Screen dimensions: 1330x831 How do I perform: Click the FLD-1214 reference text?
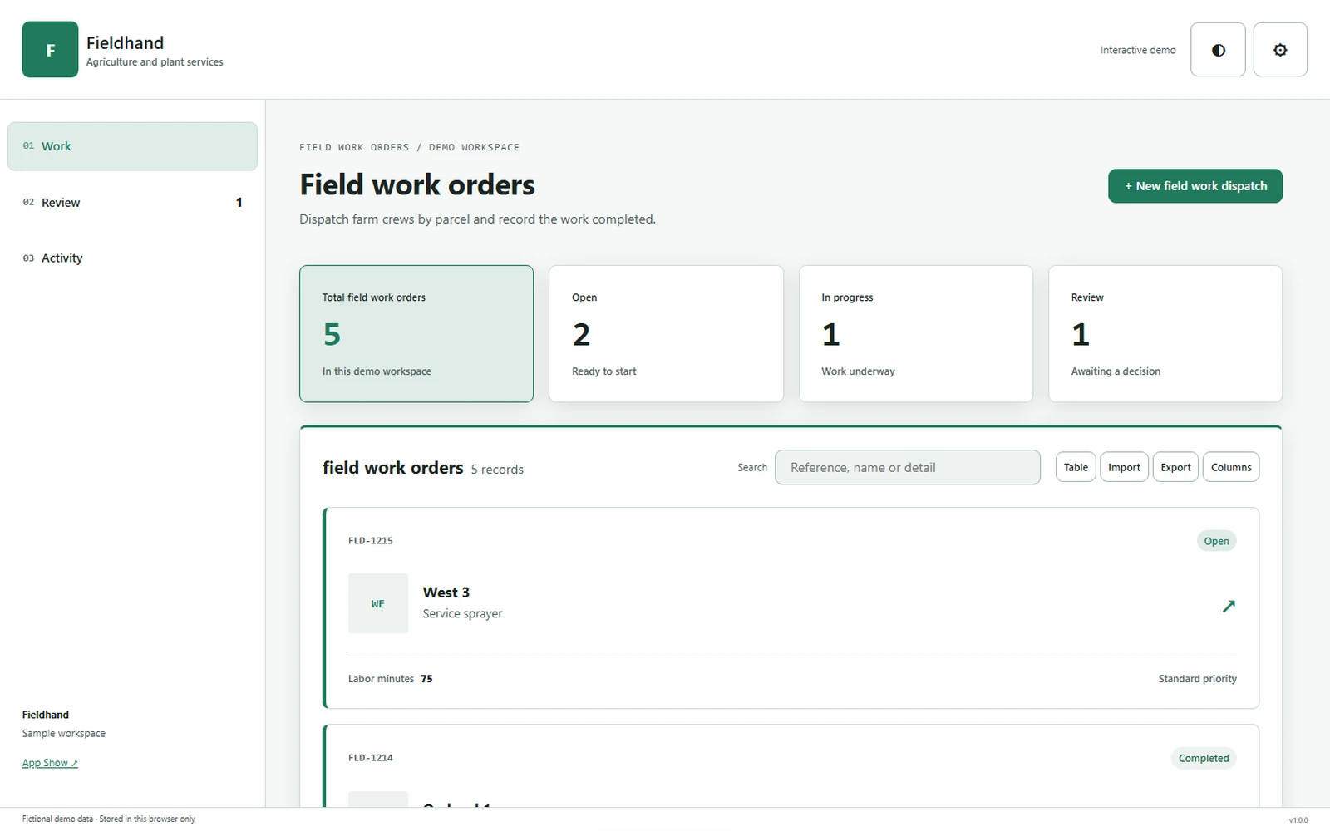(x=371, y=758)
